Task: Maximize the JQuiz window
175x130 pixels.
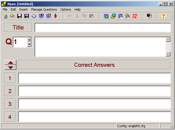Action: point(165,4)
